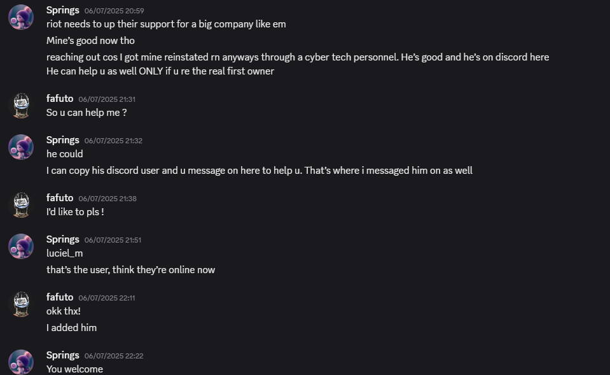Click Springs' avatar beside the 21:32 message
This screenshot has height=375, width=610.
pos(21,147)
